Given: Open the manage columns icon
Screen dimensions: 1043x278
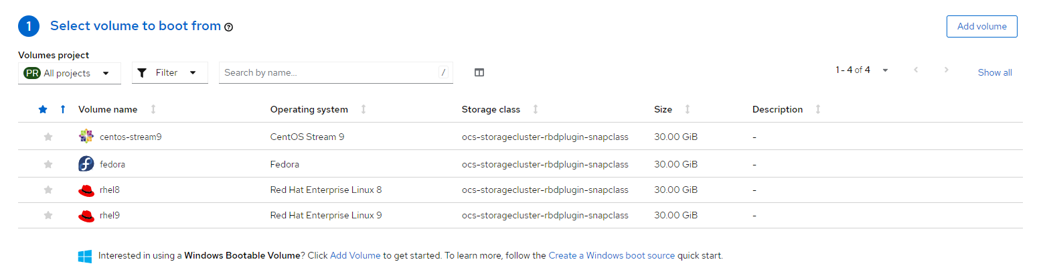Looking at the screenshot, I should click(479, 73).
